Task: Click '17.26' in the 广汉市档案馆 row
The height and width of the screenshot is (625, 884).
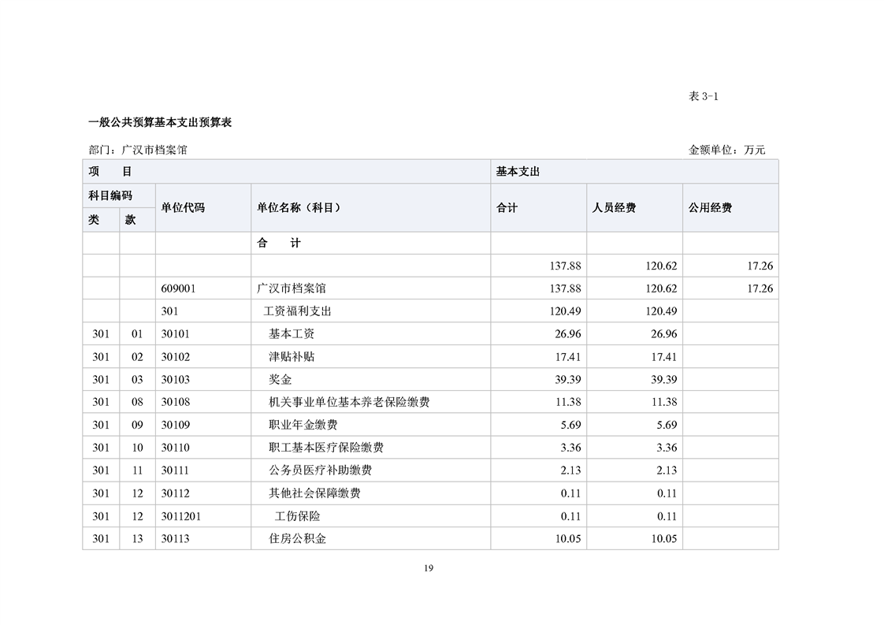Action: point(760,288)
